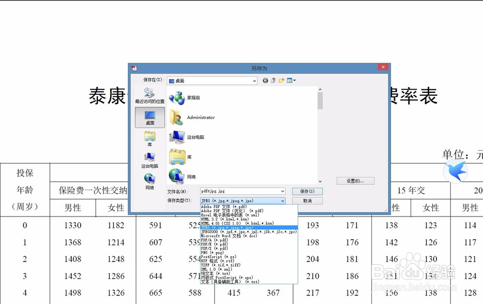This screenshot has width=483, height=304.
Task: Choose the TIFF (*.tif) file type
Action: tap(249, 265)
